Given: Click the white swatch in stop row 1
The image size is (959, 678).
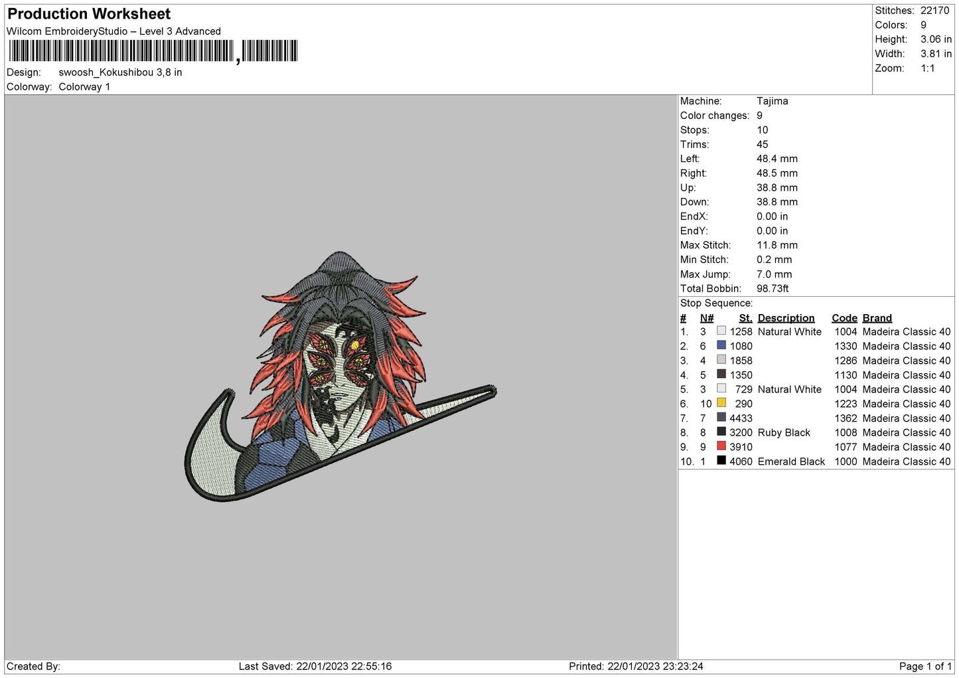Looking at the screenshot, I should [x=721, y=331].
